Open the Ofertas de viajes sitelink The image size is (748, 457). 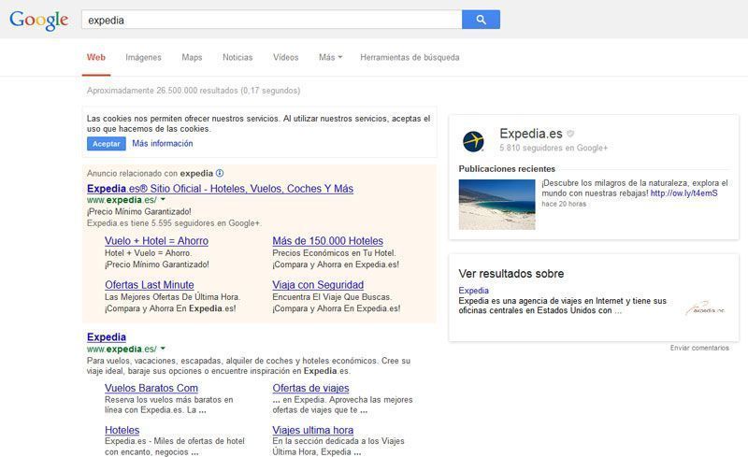[310, 388]
